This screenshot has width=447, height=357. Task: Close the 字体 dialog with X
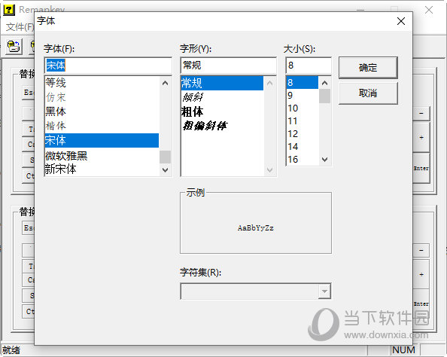pos(401,21)
